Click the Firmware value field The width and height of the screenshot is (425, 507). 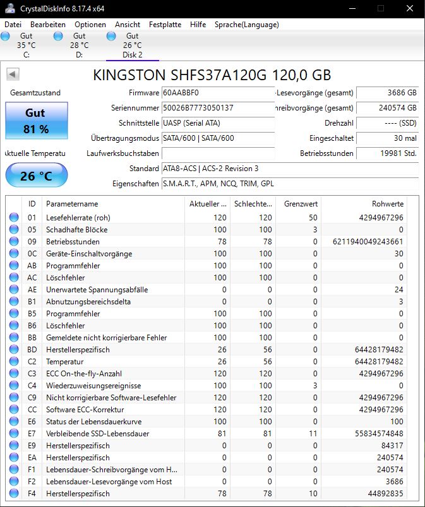(x=218, y=93)
